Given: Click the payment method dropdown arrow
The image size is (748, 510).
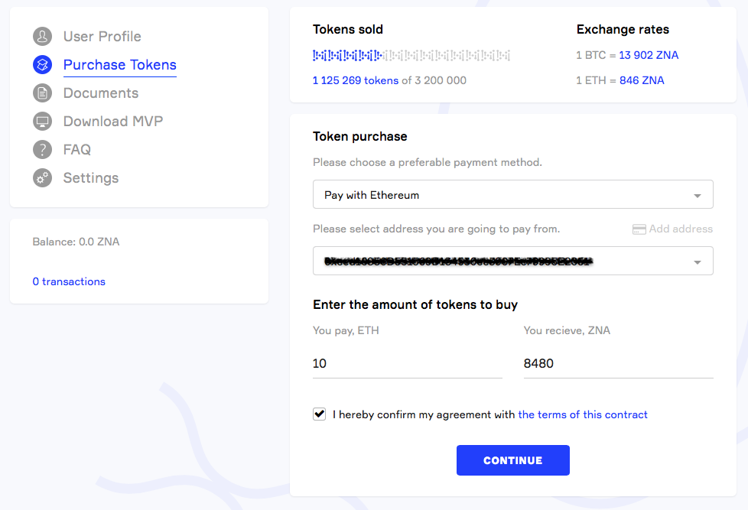Looking at the screenshot, I should tap(697, 196).
